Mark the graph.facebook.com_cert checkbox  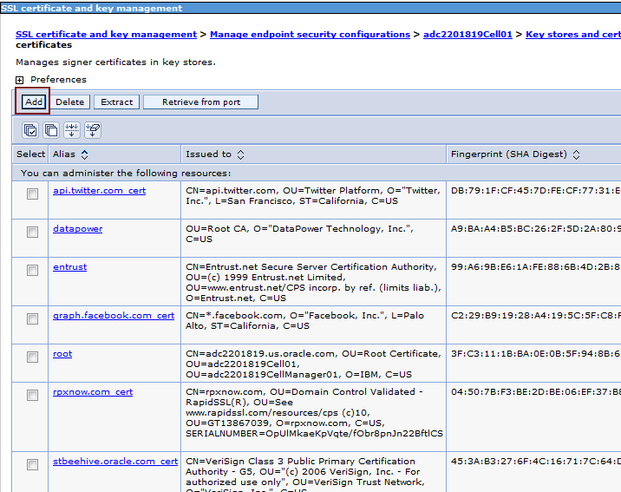click(32, 319)
